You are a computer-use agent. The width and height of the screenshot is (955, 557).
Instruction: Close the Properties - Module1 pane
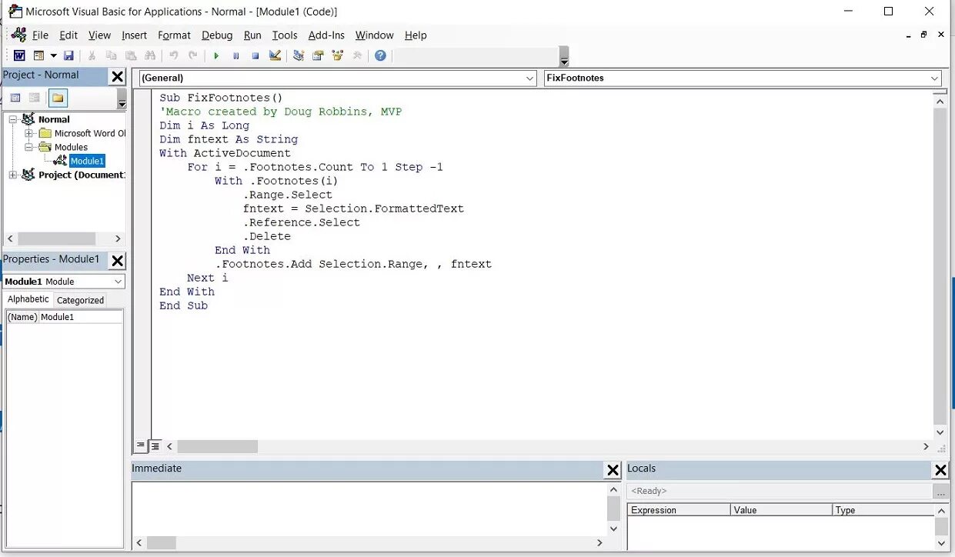click(x=117, y=261)
